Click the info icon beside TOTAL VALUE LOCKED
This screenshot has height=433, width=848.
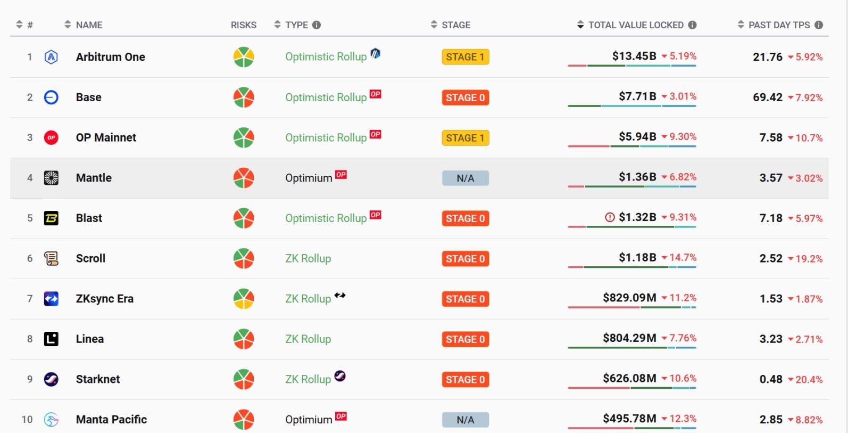[x=692, y=24]
